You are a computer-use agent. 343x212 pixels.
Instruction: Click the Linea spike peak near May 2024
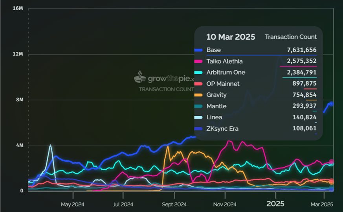[50, 146]
